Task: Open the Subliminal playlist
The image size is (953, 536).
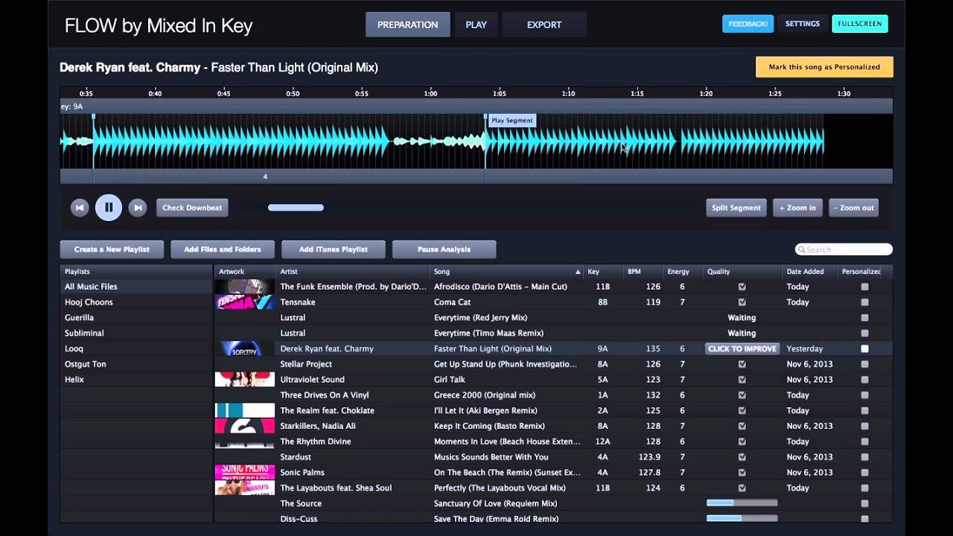Action: (x=136, y=333)
